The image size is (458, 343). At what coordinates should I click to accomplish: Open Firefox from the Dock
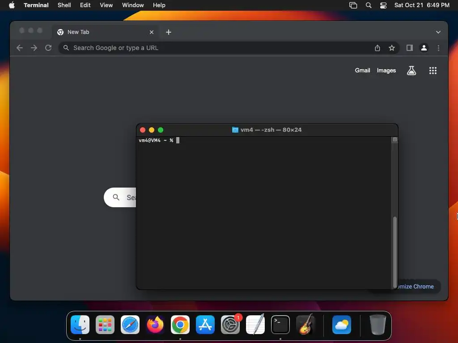pos(155,325)
